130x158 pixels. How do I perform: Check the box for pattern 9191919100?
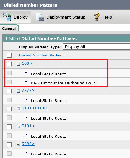point(9,109)
